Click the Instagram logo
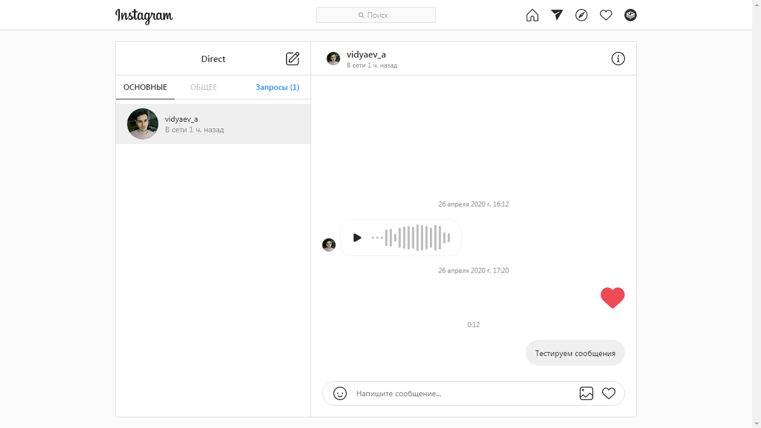This screenshot has width=761, height=428. 144,16
